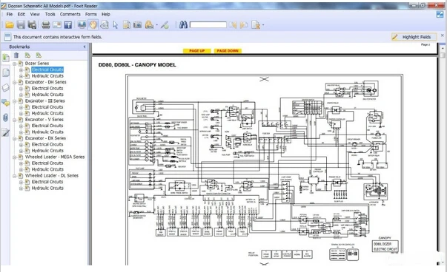Open the Comments menu
The width and height of the screenshot is (447, 272).
pyautogui.click(x=70, y=14)
